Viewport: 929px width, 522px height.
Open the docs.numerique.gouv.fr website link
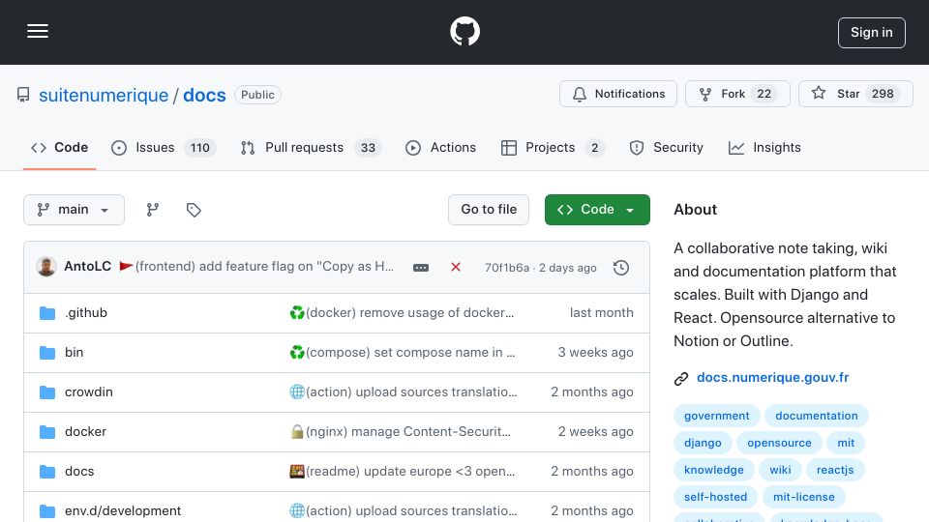[x=772, y=378]
